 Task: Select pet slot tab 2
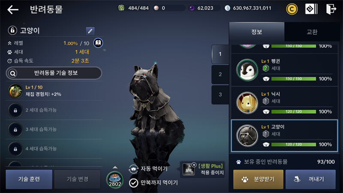[220, 74]
